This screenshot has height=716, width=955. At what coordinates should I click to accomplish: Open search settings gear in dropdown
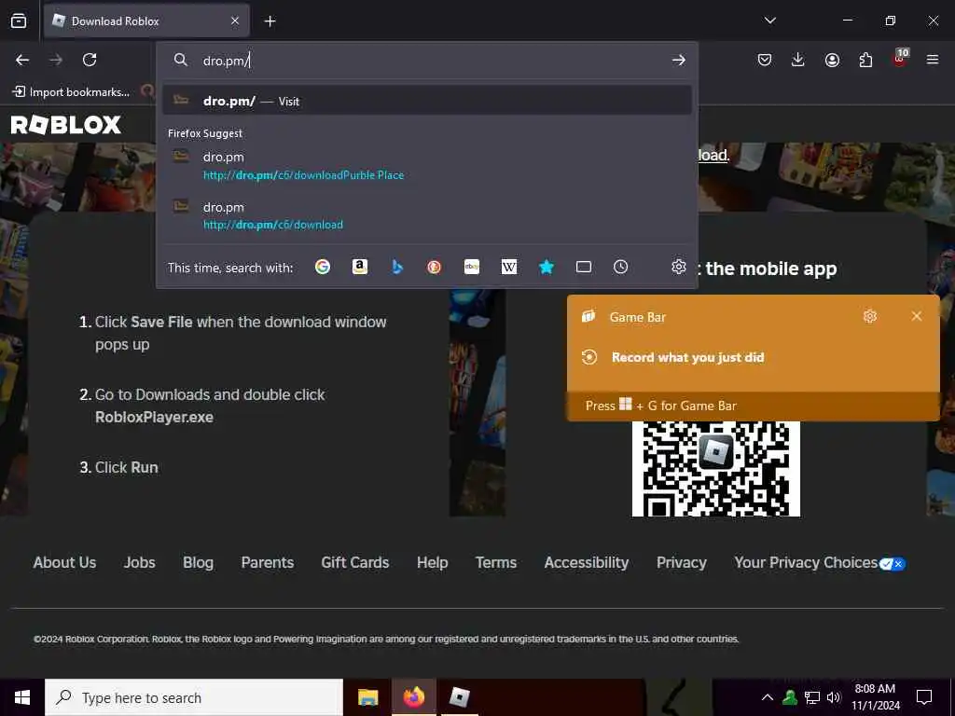(x=679, y=267)
